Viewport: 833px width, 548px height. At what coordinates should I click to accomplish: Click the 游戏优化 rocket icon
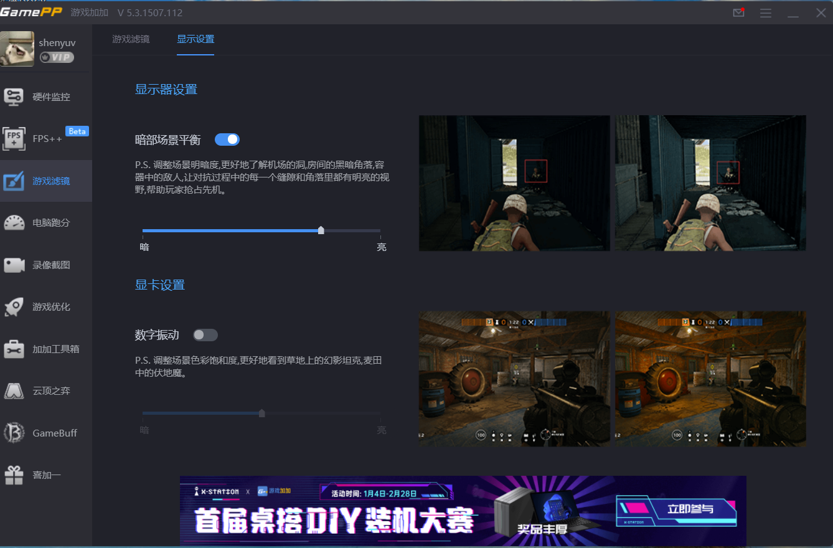point(14,307)
